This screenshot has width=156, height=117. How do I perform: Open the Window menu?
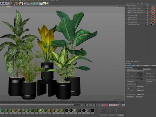(x=53, y=1)
